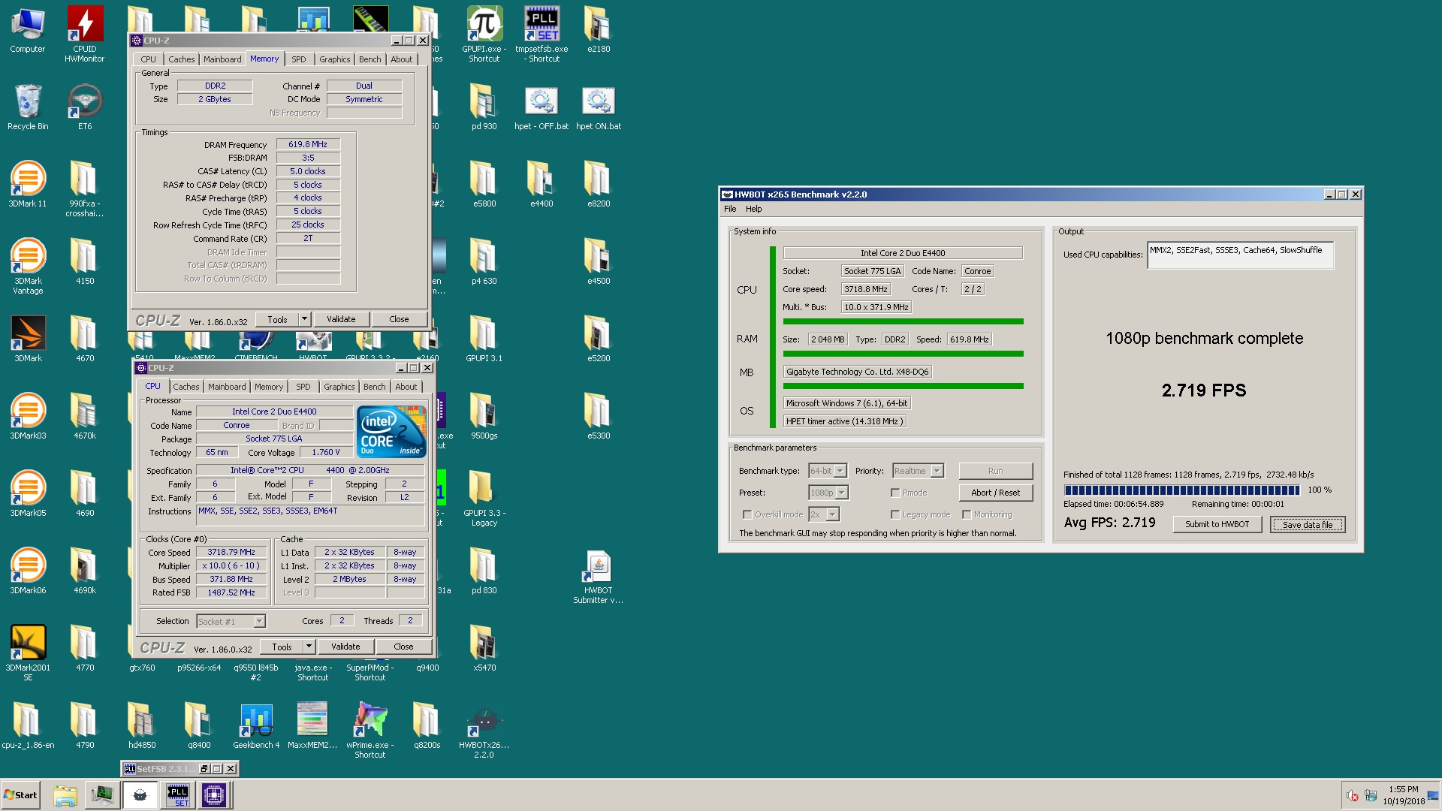Screen dimensions: 1442x811
Task: Click the SetFSB taskbar button
Action: click(x=178, y=795)
